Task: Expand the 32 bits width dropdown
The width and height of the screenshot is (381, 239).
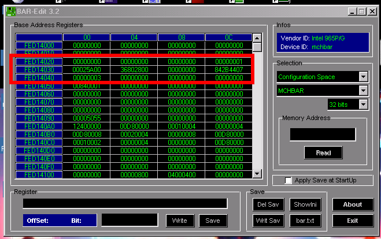Action: click(x=363, y=104)
